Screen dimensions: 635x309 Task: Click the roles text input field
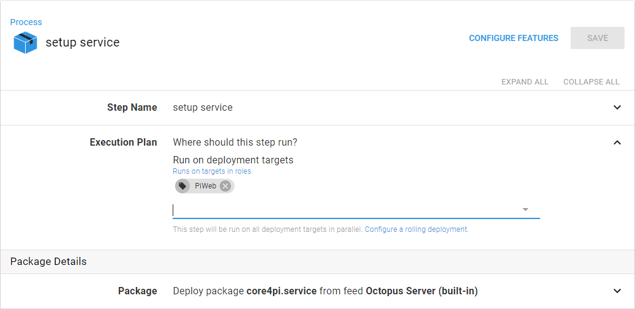pyautogui.click(x=343, y=210)
